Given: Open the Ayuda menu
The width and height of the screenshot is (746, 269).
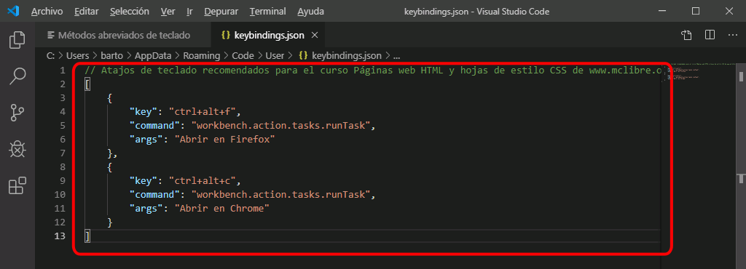Looking at the screenshot, I should 310,12.
